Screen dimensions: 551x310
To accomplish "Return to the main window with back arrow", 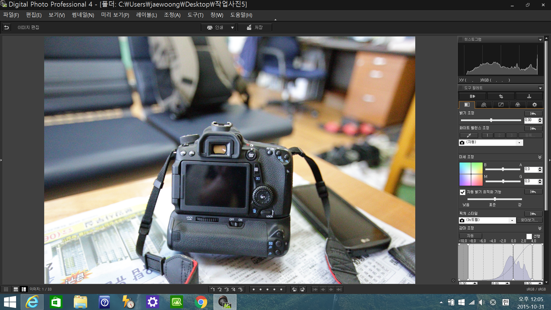I will 7,27.
